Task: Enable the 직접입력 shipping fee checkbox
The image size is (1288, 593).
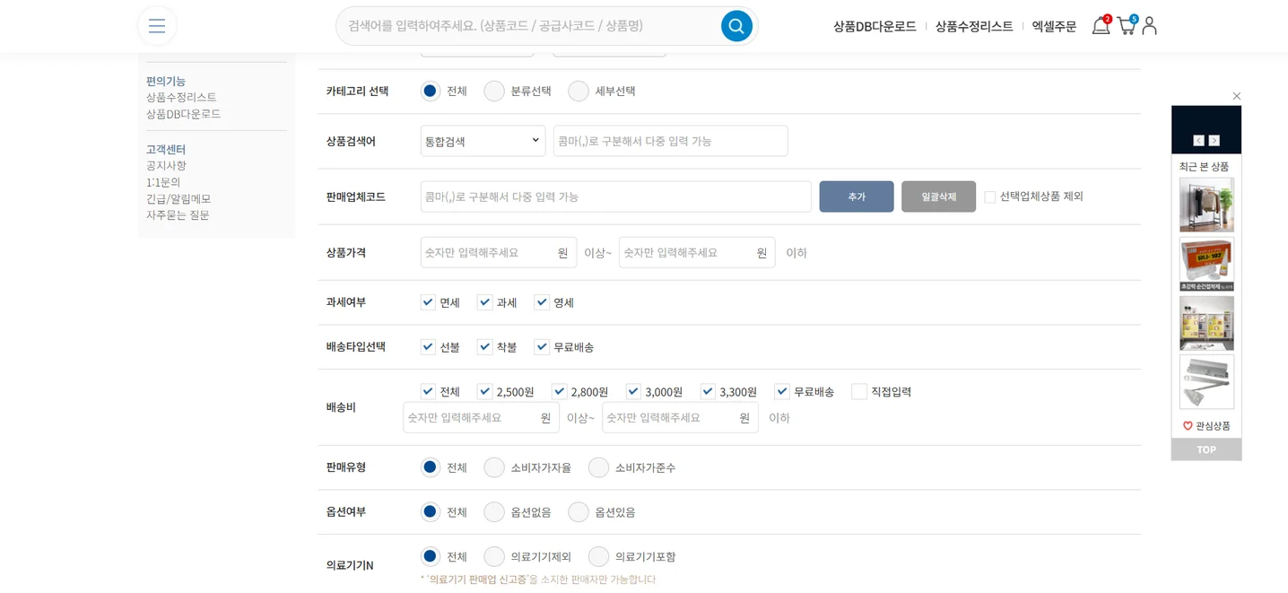Action: 858,391
